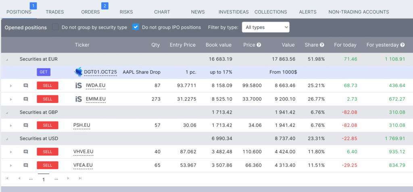Enable Do not group by security type
Image resolution: width=413 pixels, height=192 pixels.
click(x=56, y=27)
